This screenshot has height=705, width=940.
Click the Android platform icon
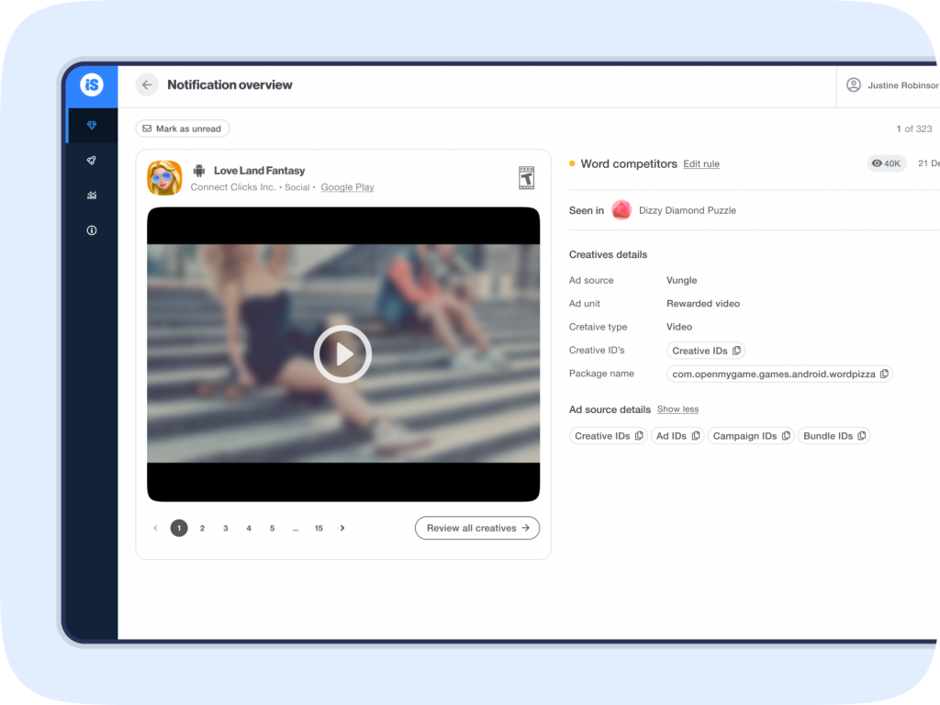(x=198, y=170)
